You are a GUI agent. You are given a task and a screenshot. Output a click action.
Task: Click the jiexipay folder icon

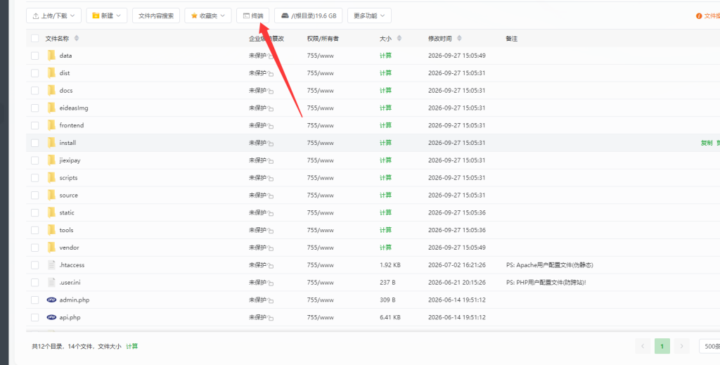pyautogui.click(x=51, y=160)
